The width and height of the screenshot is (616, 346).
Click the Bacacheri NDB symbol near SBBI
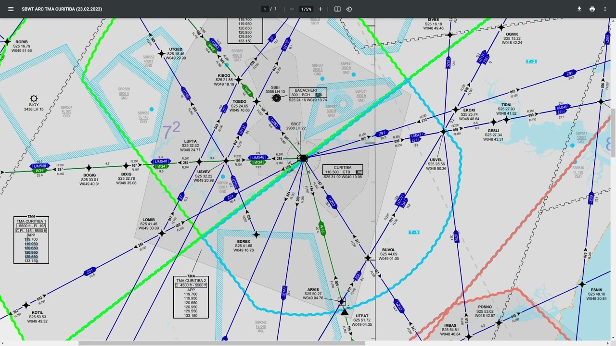pos(276,98)
